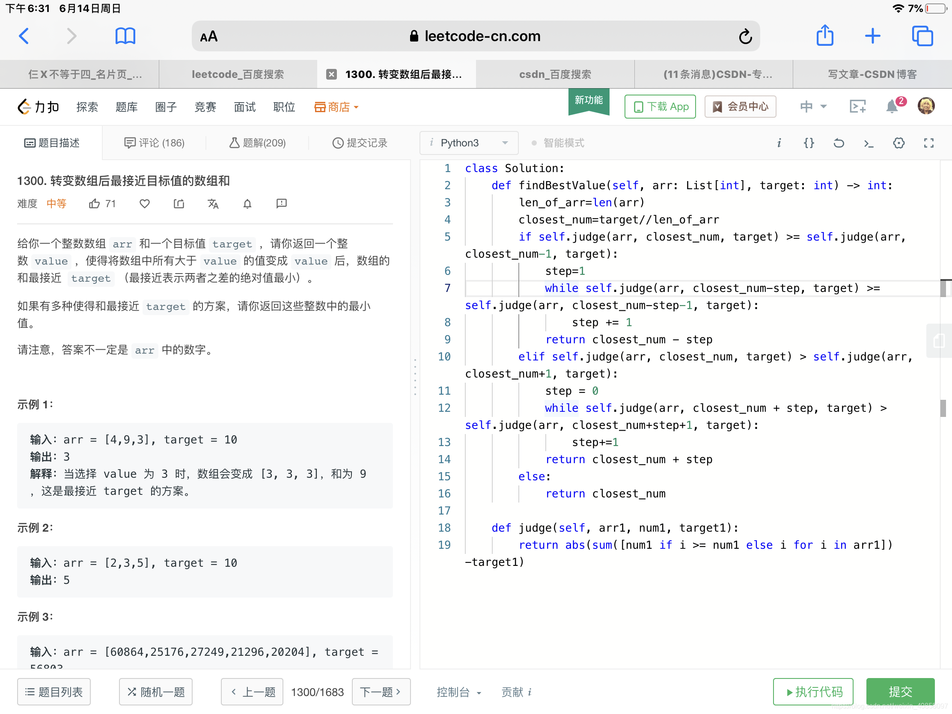The height and width of the screenshot is (714, 952).
Task: Click the leetcode-cn.com address bar
Action: (475, 36)
